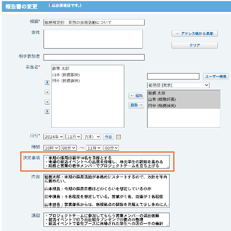Move selected participant to bottom arrow icon
The height and width of the screenshot is (231, 231).
47,112
